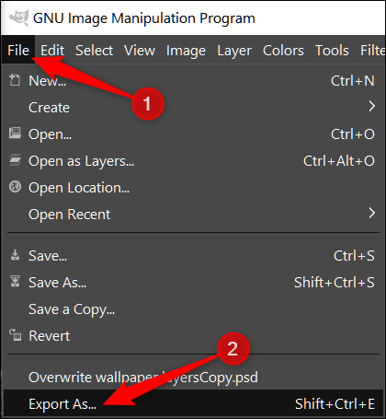Open the Layer menu

pos(234,51)
